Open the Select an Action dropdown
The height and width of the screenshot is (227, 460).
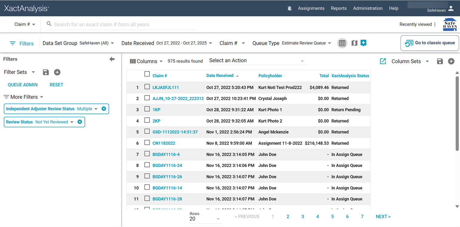click(257, 61)
